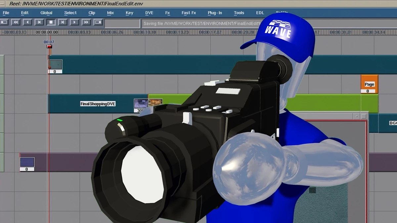Open the Plug-In menu
The height and width of the screenshot is (223, 397).
pyautogui.click(x=215, y=13)
